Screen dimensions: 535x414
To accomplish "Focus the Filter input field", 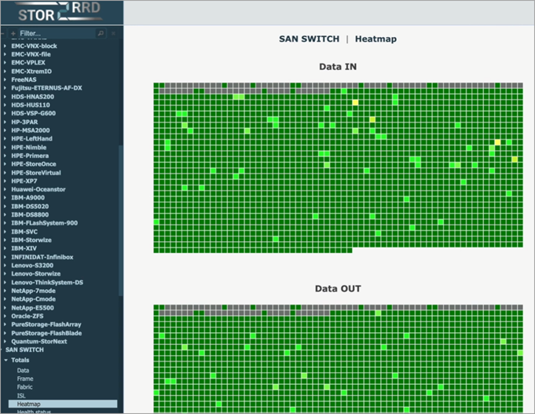I will pos(57,34).
